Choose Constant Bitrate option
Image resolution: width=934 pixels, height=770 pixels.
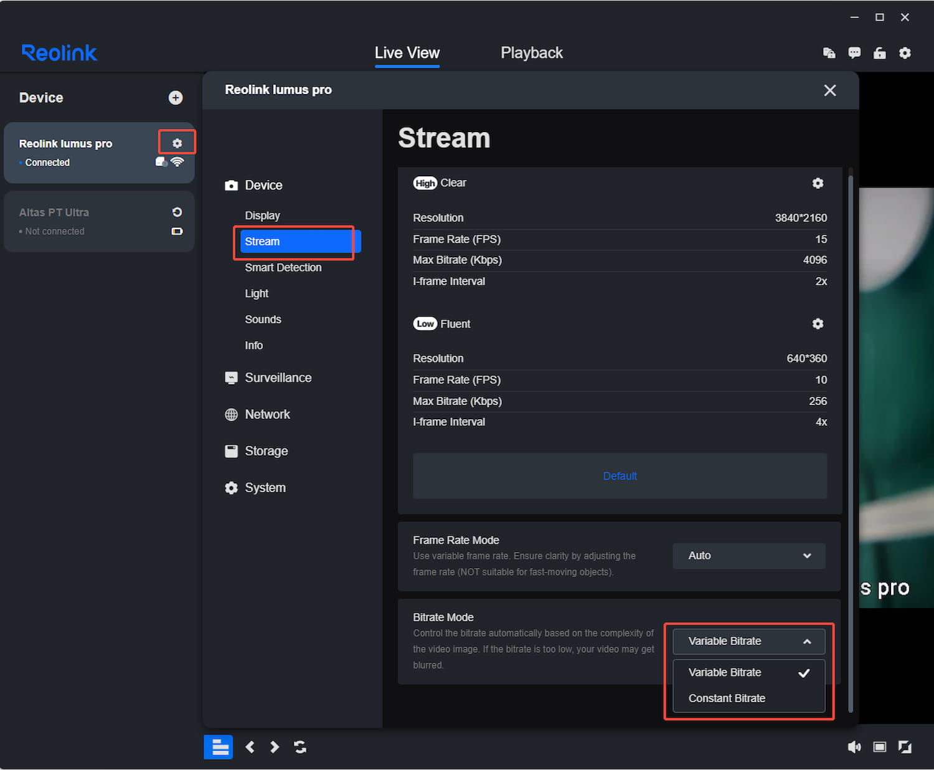coord(749,699)
